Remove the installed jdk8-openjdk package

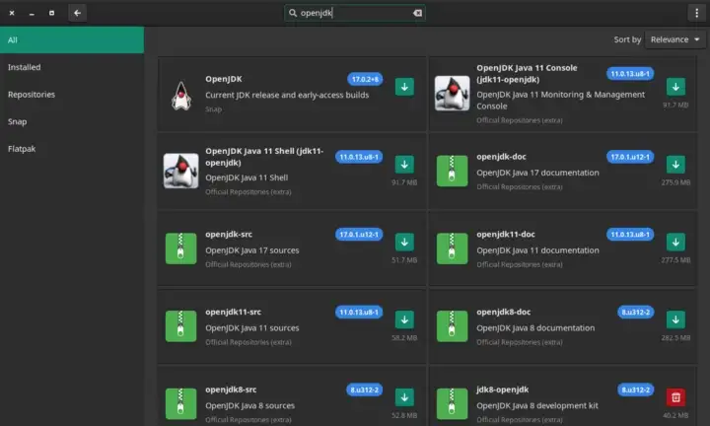tap(675, 397)
